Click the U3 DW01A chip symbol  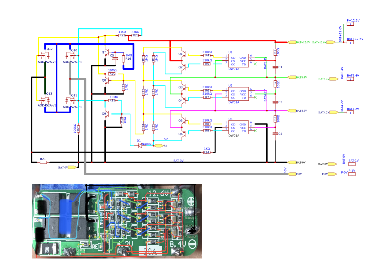click(x=238, y=127)
